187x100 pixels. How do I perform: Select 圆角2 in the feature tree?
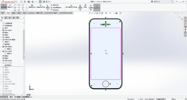click(x=5, y=56)
